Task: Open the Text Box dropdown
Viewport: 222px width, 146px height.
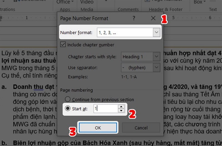Action: click(x=200, y=2)
